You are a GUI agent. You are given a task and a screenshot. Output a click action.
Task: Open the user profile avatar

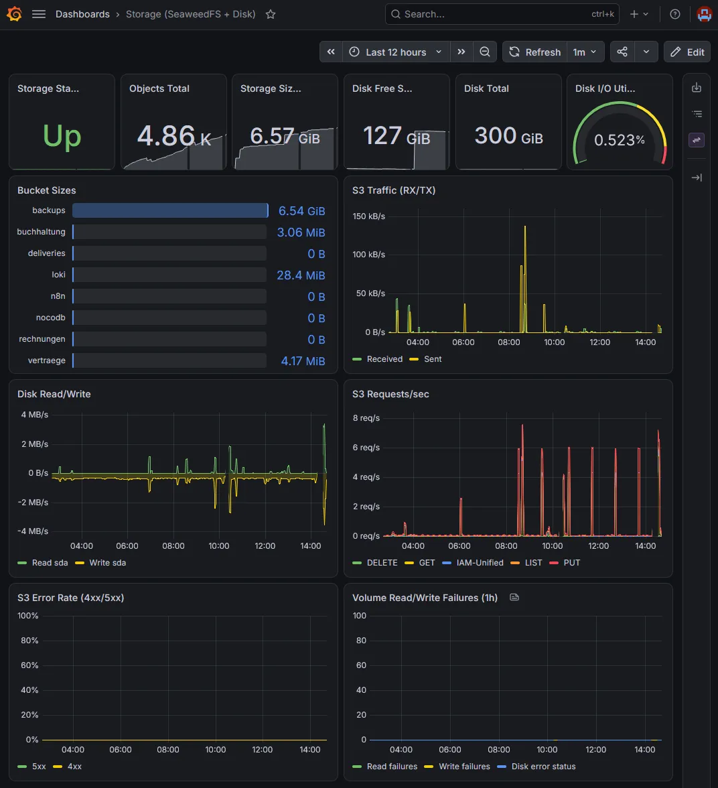pos(705,14)
